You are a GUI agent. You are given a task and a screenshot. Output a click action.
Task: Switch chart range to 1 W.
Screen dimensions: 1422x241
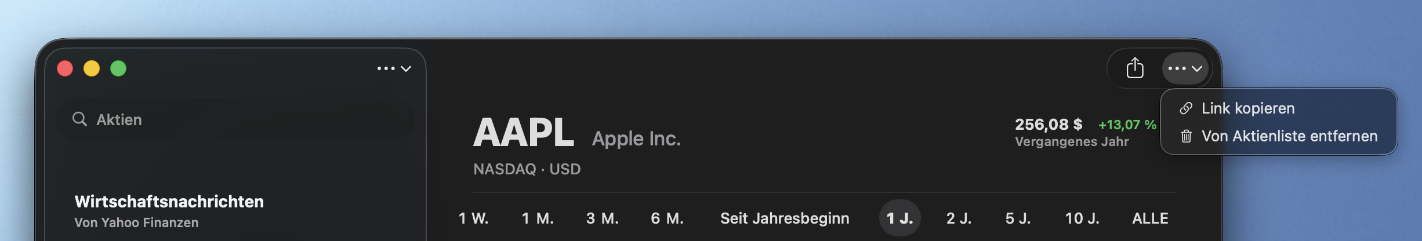[x=473, y=218]
